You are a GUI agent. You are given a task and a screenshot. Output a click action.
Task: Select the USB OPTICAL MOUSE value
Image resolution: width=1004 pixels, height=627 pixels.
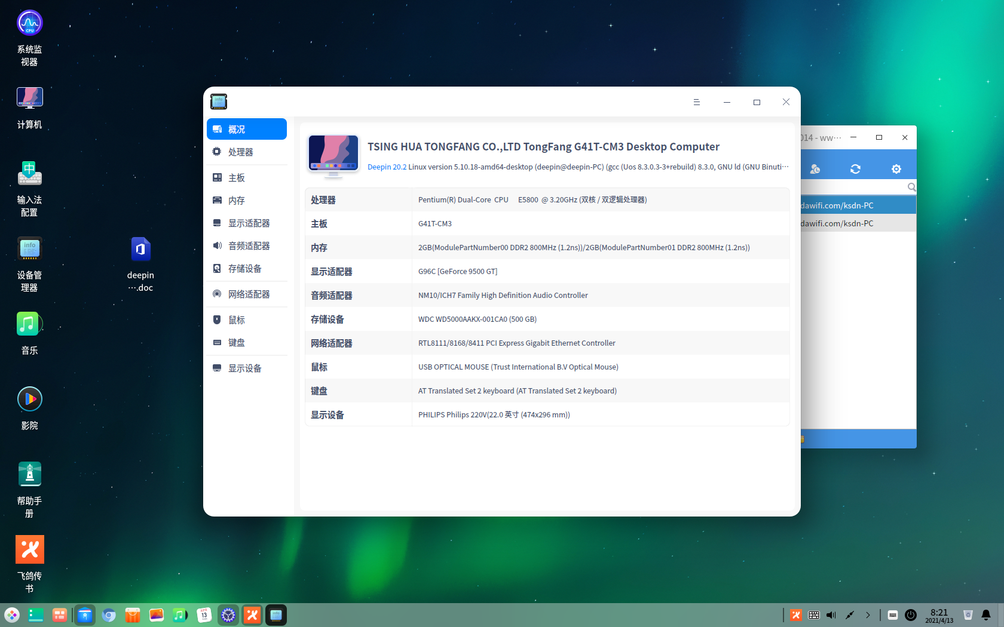(518, 367)
